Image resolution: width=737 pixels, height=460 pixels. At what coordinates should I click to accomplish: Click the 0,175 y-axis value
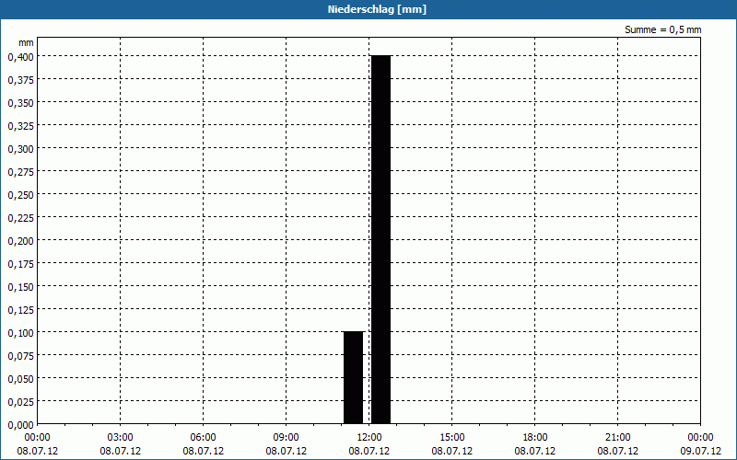click(20, 264)
